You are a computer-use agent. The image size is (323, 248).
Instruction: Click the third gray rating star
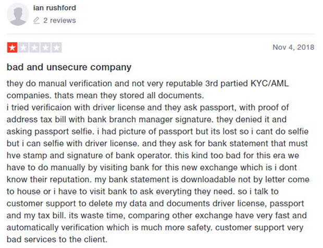pyautogui.click(x=34, y=48)
